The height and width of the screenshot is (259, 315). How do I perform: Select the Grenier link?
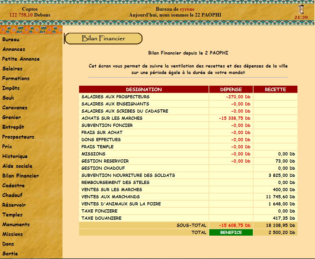click(11, 117)
